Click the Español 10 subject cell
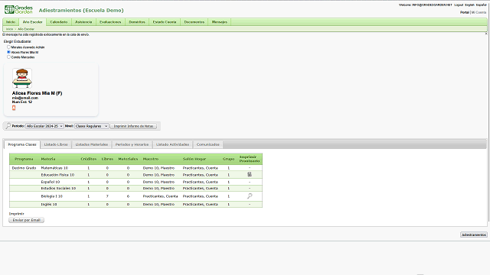 (51, 182)
